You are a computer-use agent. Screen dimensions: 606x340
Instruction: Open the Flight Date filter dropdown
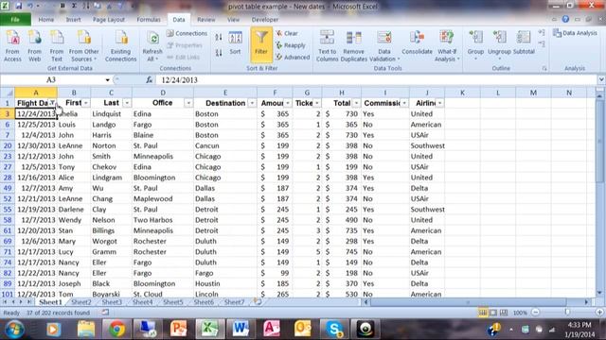pos(52,103)
